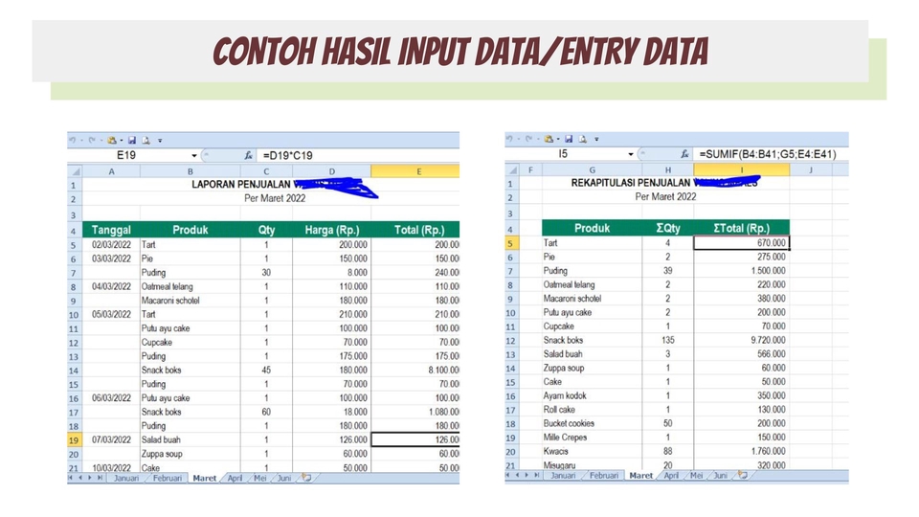Click Redo icon in the left Excel window
Image resolution: width=919 pixels, height=517 pixels.
click(92, 140)
